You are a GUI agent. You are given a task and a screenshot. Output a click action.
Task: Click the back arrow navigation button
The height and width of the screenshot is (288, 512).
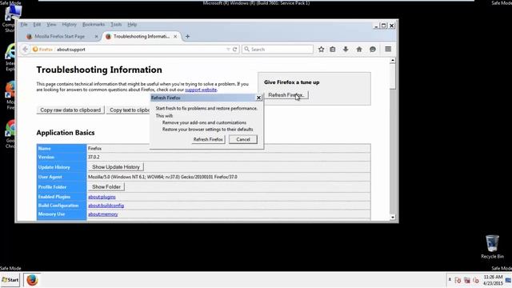tap(25, 50)
